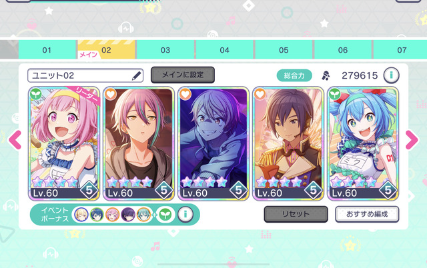Tap the green sprout event bonus attribute icon

click(x=165, y=215)
